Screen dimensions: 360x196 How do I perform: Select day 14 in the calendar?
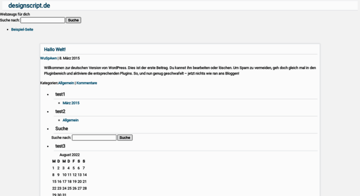85,175
